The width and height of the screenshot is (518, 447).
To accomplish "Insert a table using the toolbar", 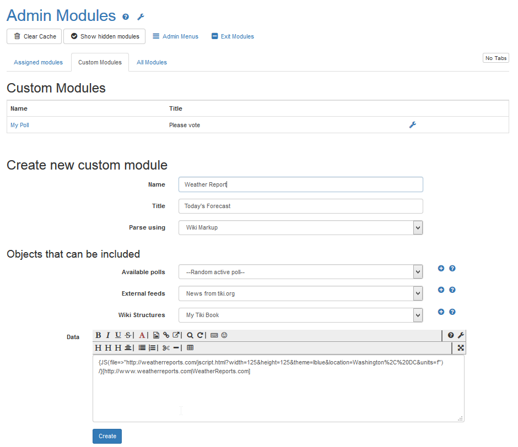I will (x=190, y=348).
